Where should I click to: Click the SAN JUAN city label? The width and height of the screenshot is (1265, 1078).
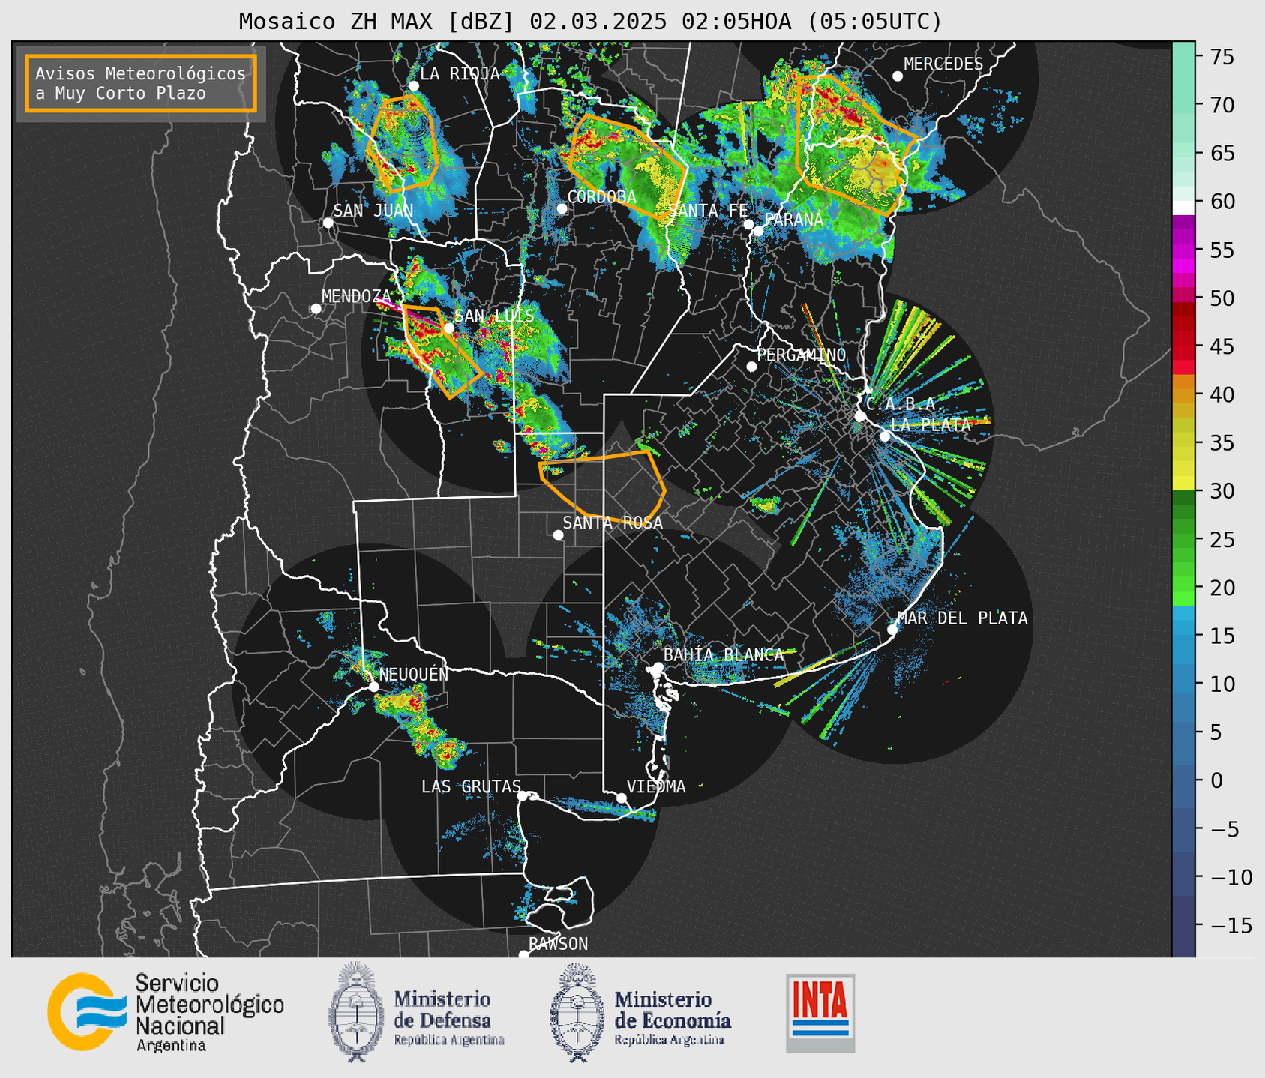[373, 211]
